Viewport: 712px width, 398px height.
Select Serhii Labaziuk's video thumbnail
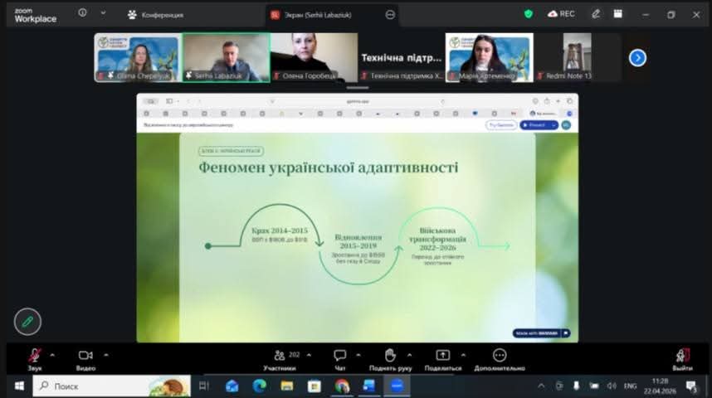point(226,56)
